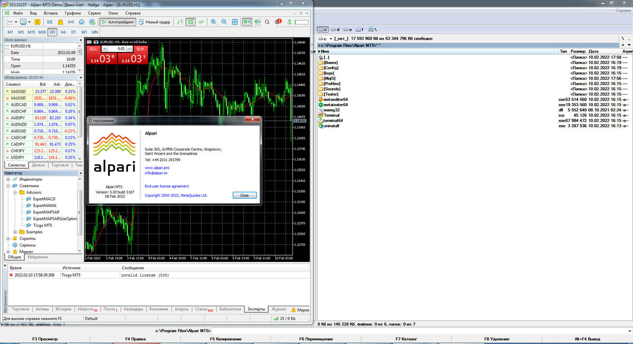Open the search magnifier in the toolbar
This screenshot has height=344, width=633.
coord(267,22)
